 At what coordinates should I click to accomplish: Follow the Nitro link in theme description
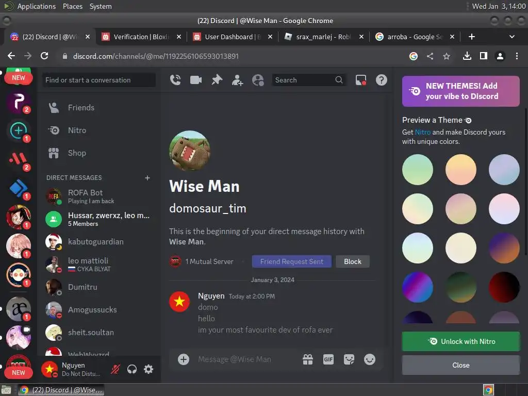[423, 133]
